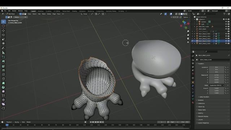Open the Modifiers wrench properties tab

[x=193, y=86]
